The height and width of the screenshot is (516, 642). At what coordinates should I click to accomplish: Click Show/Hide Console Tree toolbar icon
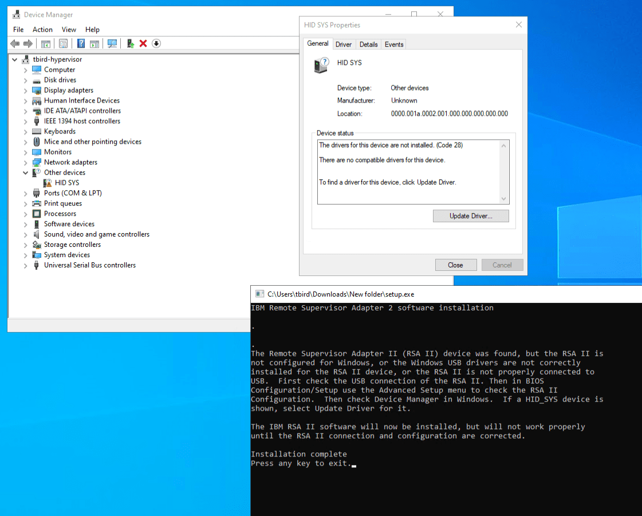point(46,44)
